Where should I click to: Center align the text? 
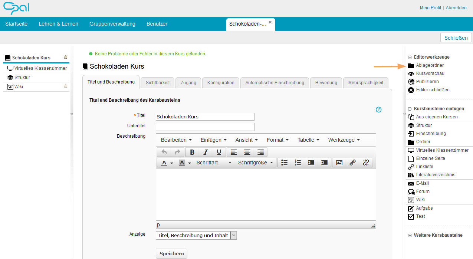247,152
